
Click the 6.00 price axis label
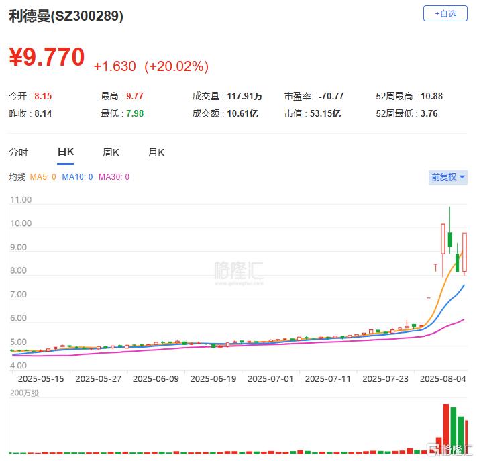point(19,318)
